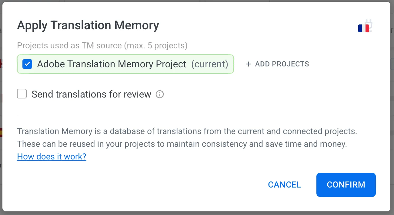Open the How does it work? link
Viewport: 394px width, 215px height.
pos(52,156)
